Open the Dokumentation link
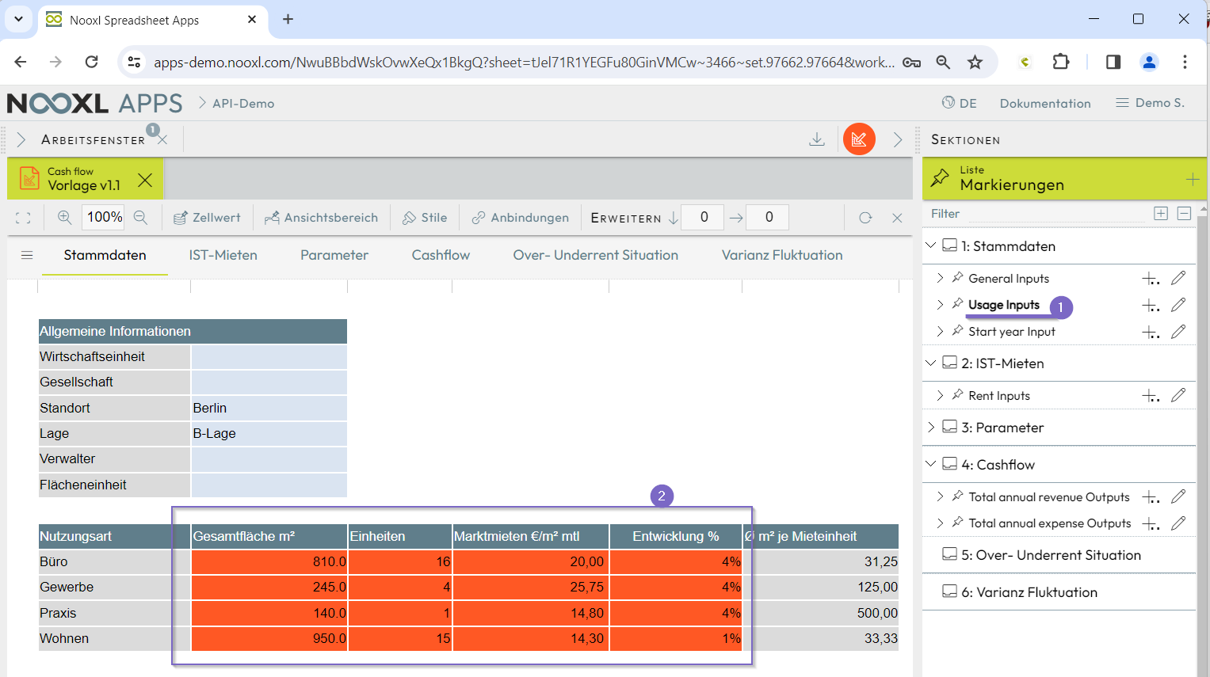Image resolution: width=1210 pixels, height=677 pixels. pos(1045,103)
